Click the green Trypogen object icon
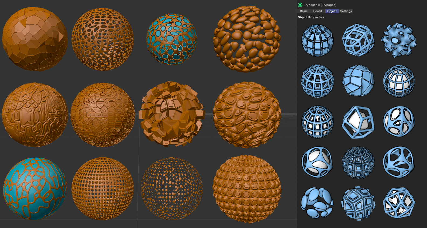Viewport: 427px width, 228px height. [300, 5]
